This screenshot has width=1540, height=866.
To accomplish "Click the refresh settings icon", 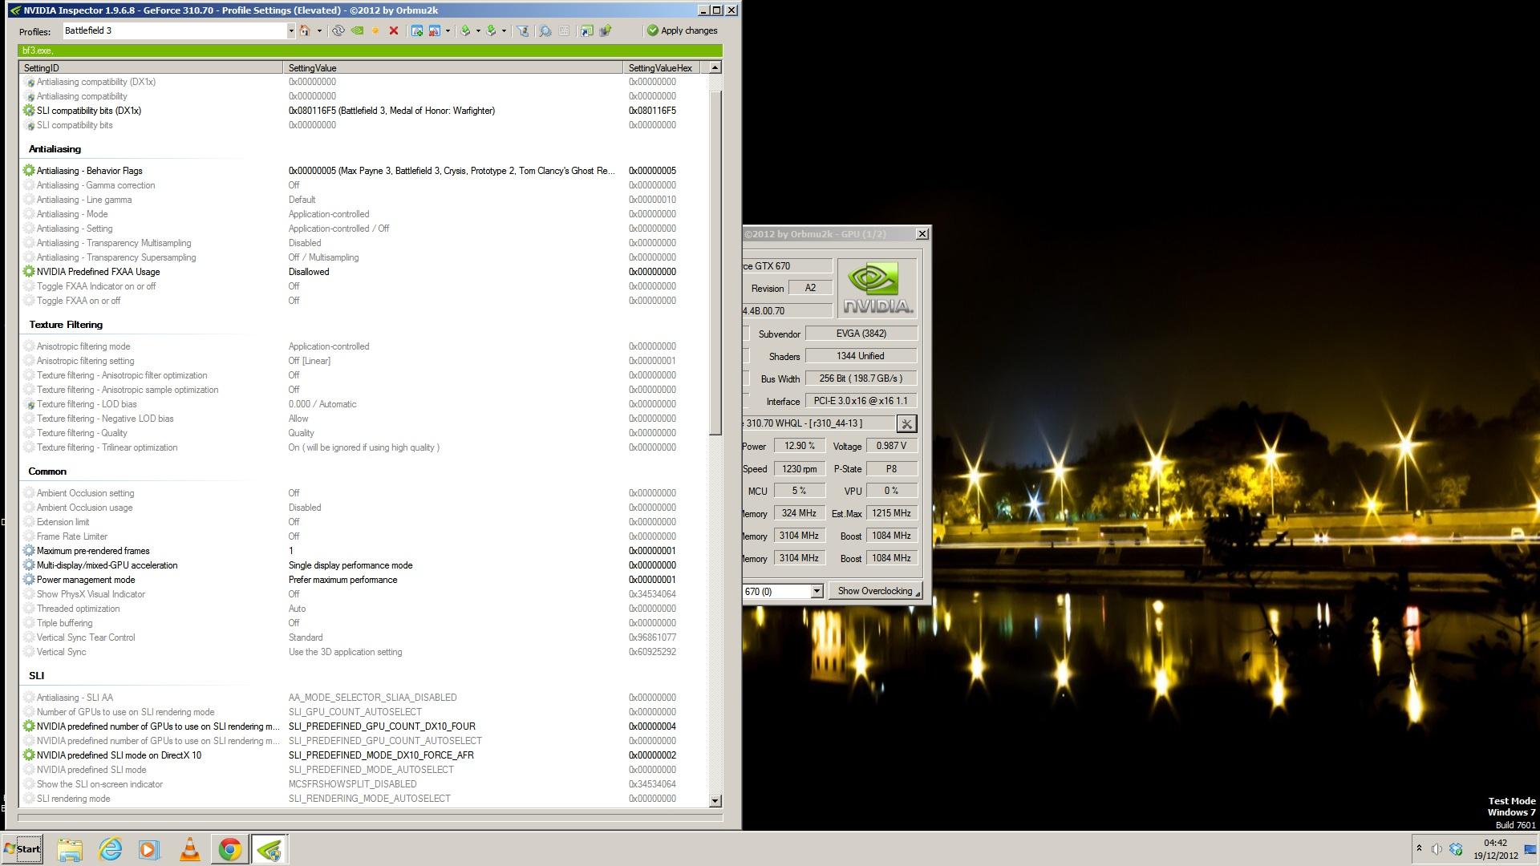I will 338,30.
